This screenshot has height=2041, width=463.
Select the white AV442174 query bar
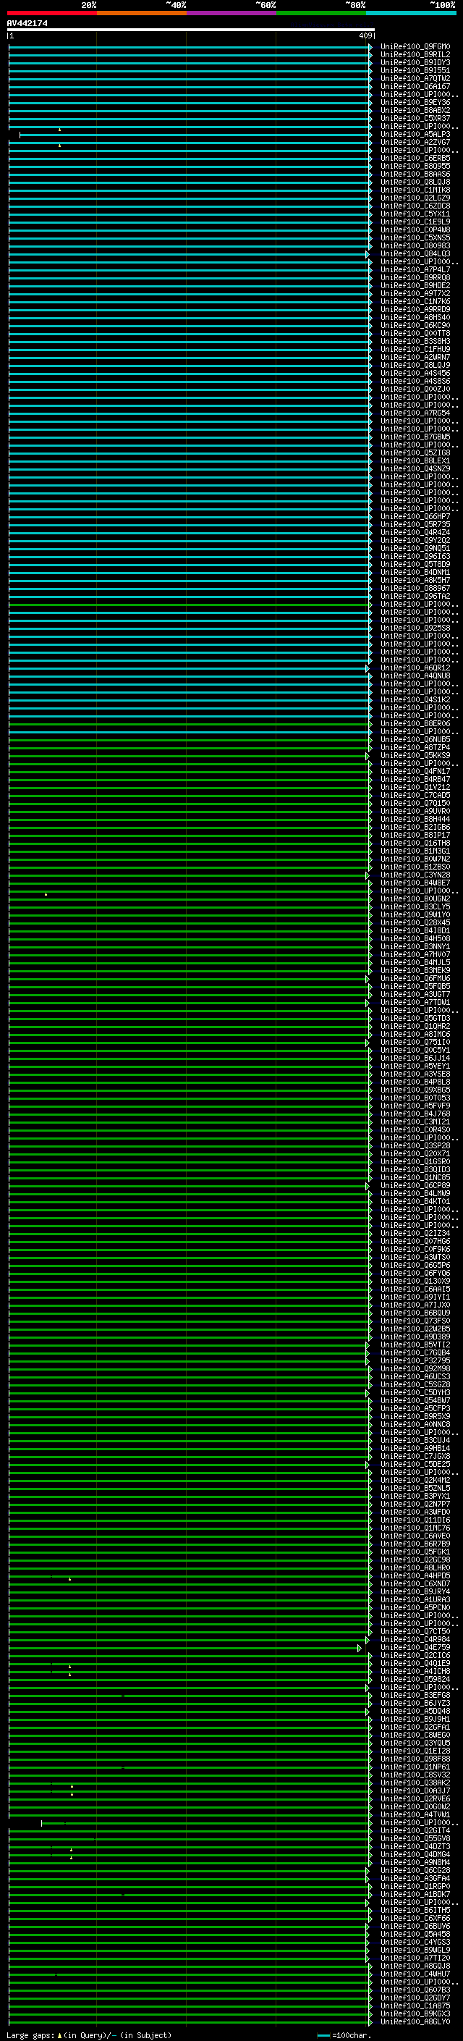click(x=191, y=29)
